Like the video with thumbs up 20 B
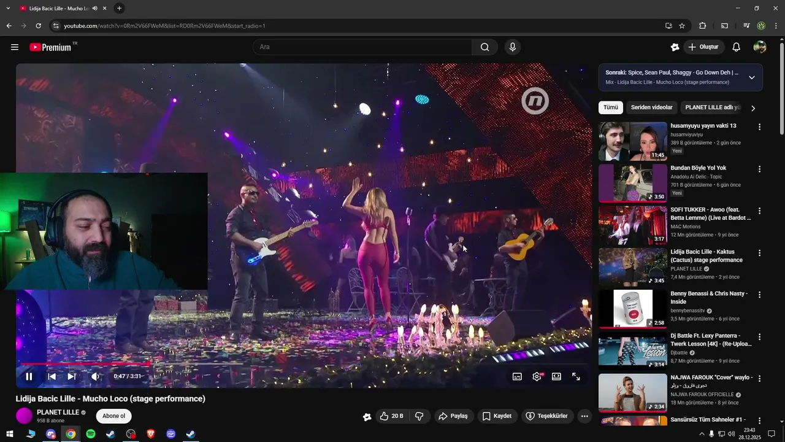 (391, 416)
